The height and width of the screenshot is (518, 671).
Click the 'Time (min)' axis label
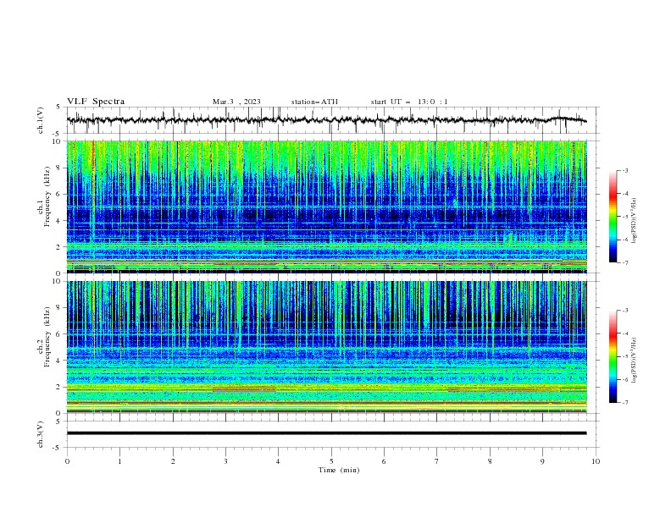(339, 470)
